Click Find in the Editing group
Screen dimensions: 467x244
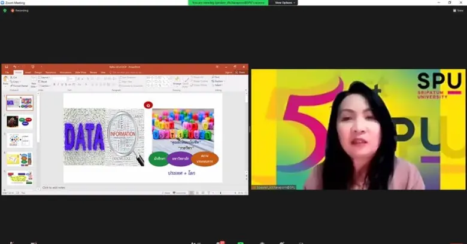pos(216,77)
